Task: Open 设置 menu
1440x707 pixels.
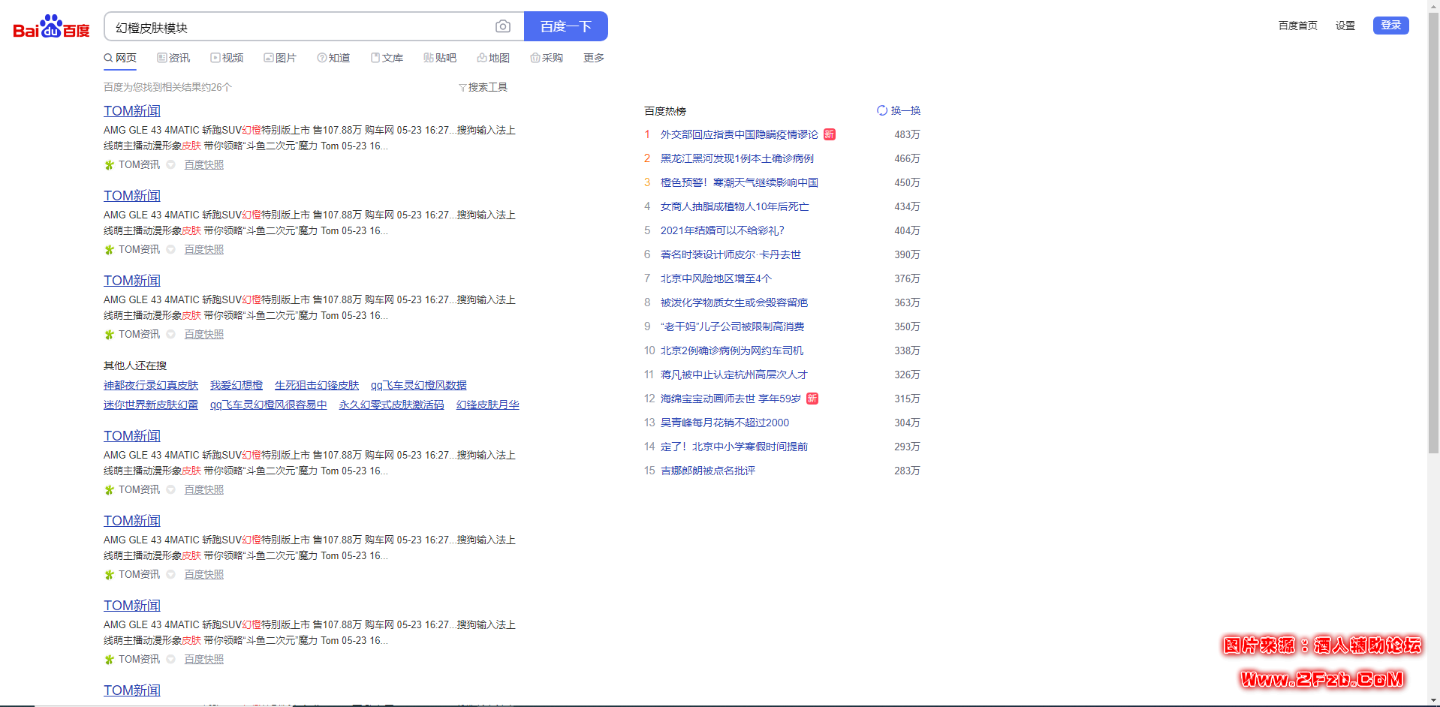Action: click(1345, 26)
